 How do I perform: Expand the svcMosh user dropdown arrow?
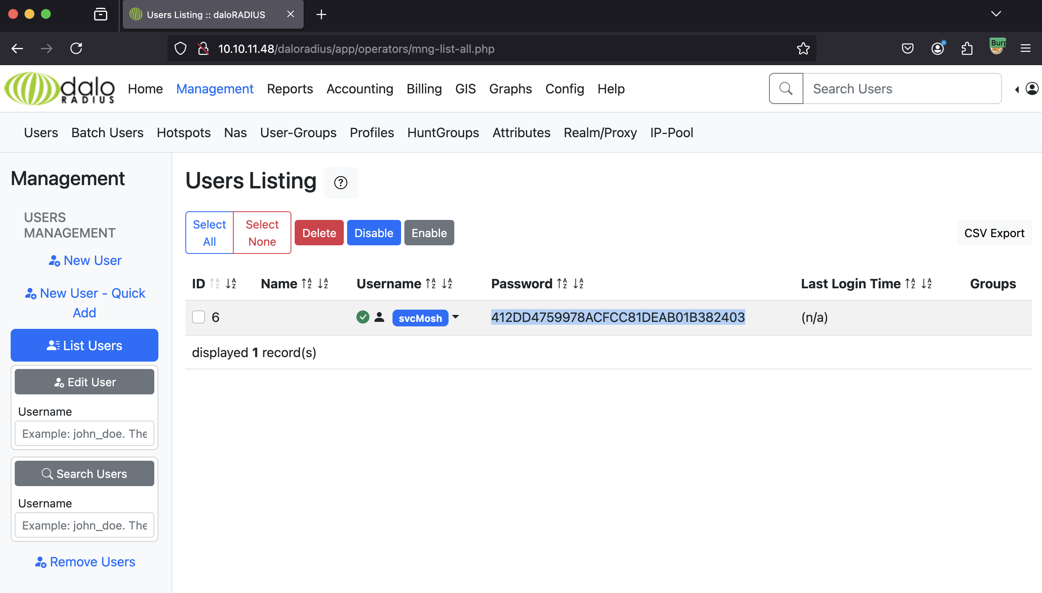tap(456, 317)
